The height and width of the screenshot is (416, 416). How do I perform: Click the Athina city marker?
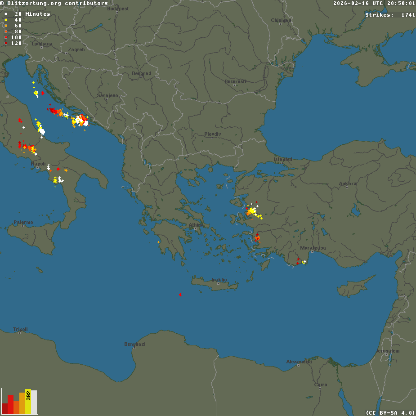(195, 228)
